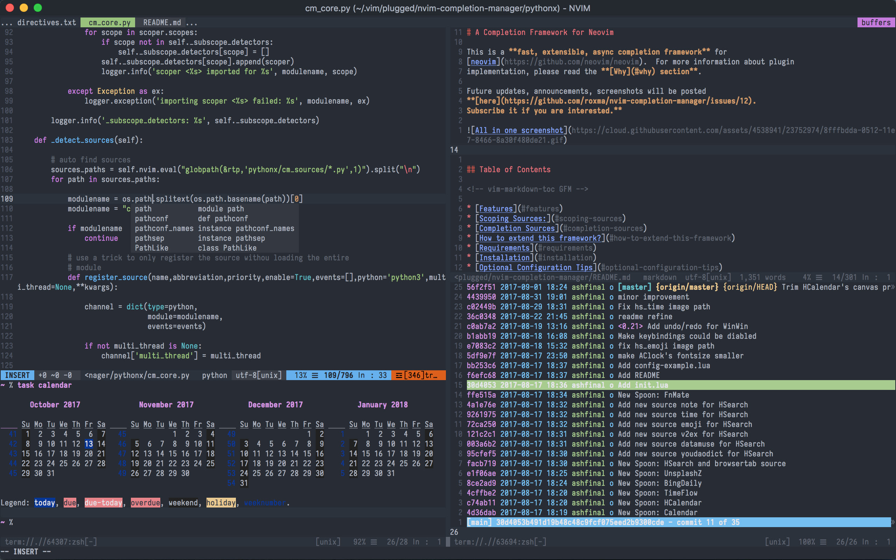This screenshot has height=560, width=896.
Task: Click the graph node of commit 4439950
Action: tap(611, 297)
